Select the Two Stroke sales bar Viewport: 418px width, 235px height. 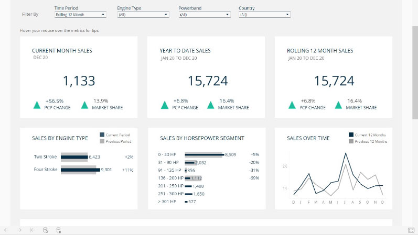pyautogui.click(x=74, y=156)
